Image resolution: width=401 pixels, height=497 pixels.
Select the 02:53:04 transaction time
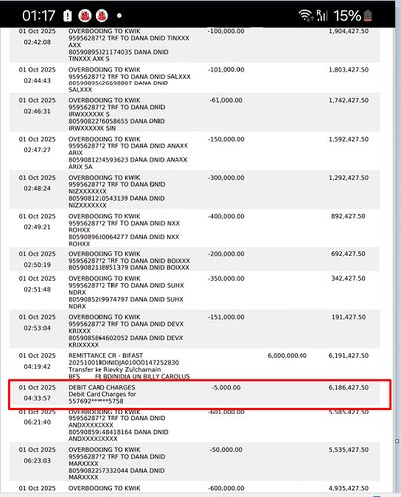coord(37,328)
